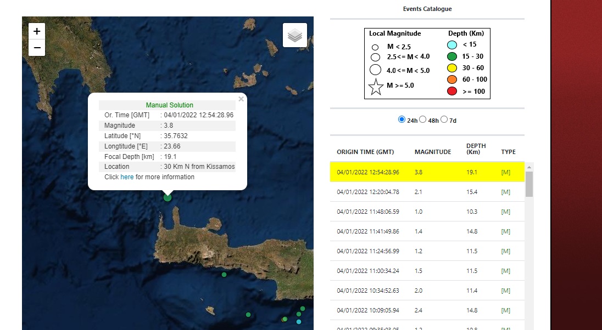Choose the 7d time range

[444, 120]
